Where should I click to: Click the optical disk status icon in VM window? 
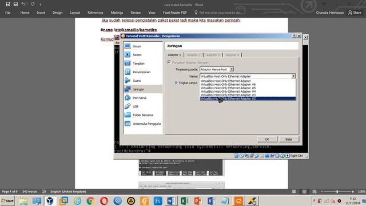pyautogui.click(x=241, y=156)
